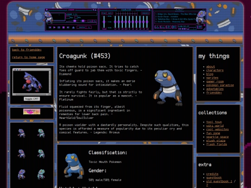
Task: Click the Croagunk mascot on the Winamp player
Action: tap(48, 17)
